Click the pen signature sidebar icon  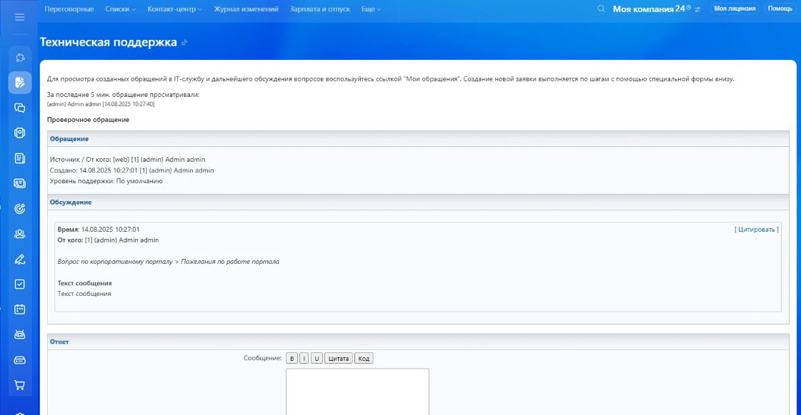[x=19, y=259]
